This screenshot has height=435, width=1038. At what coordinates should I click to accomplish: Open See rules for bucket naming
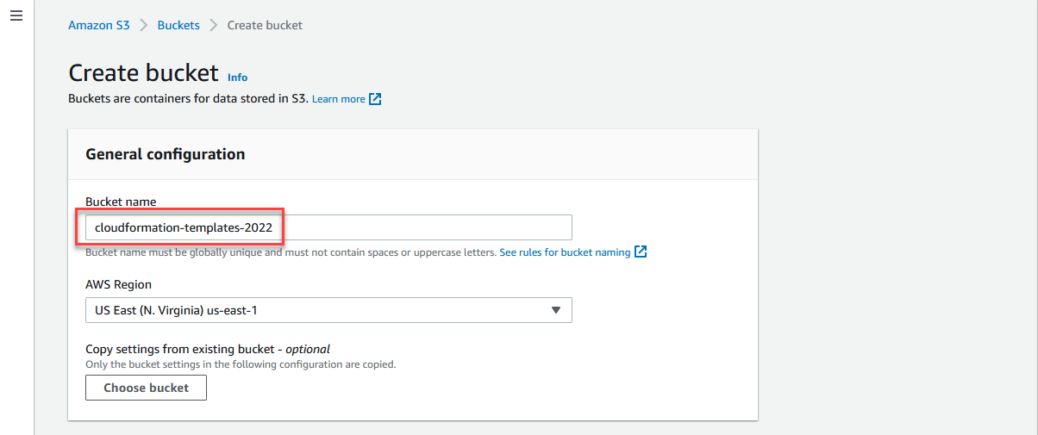[565, 252]
